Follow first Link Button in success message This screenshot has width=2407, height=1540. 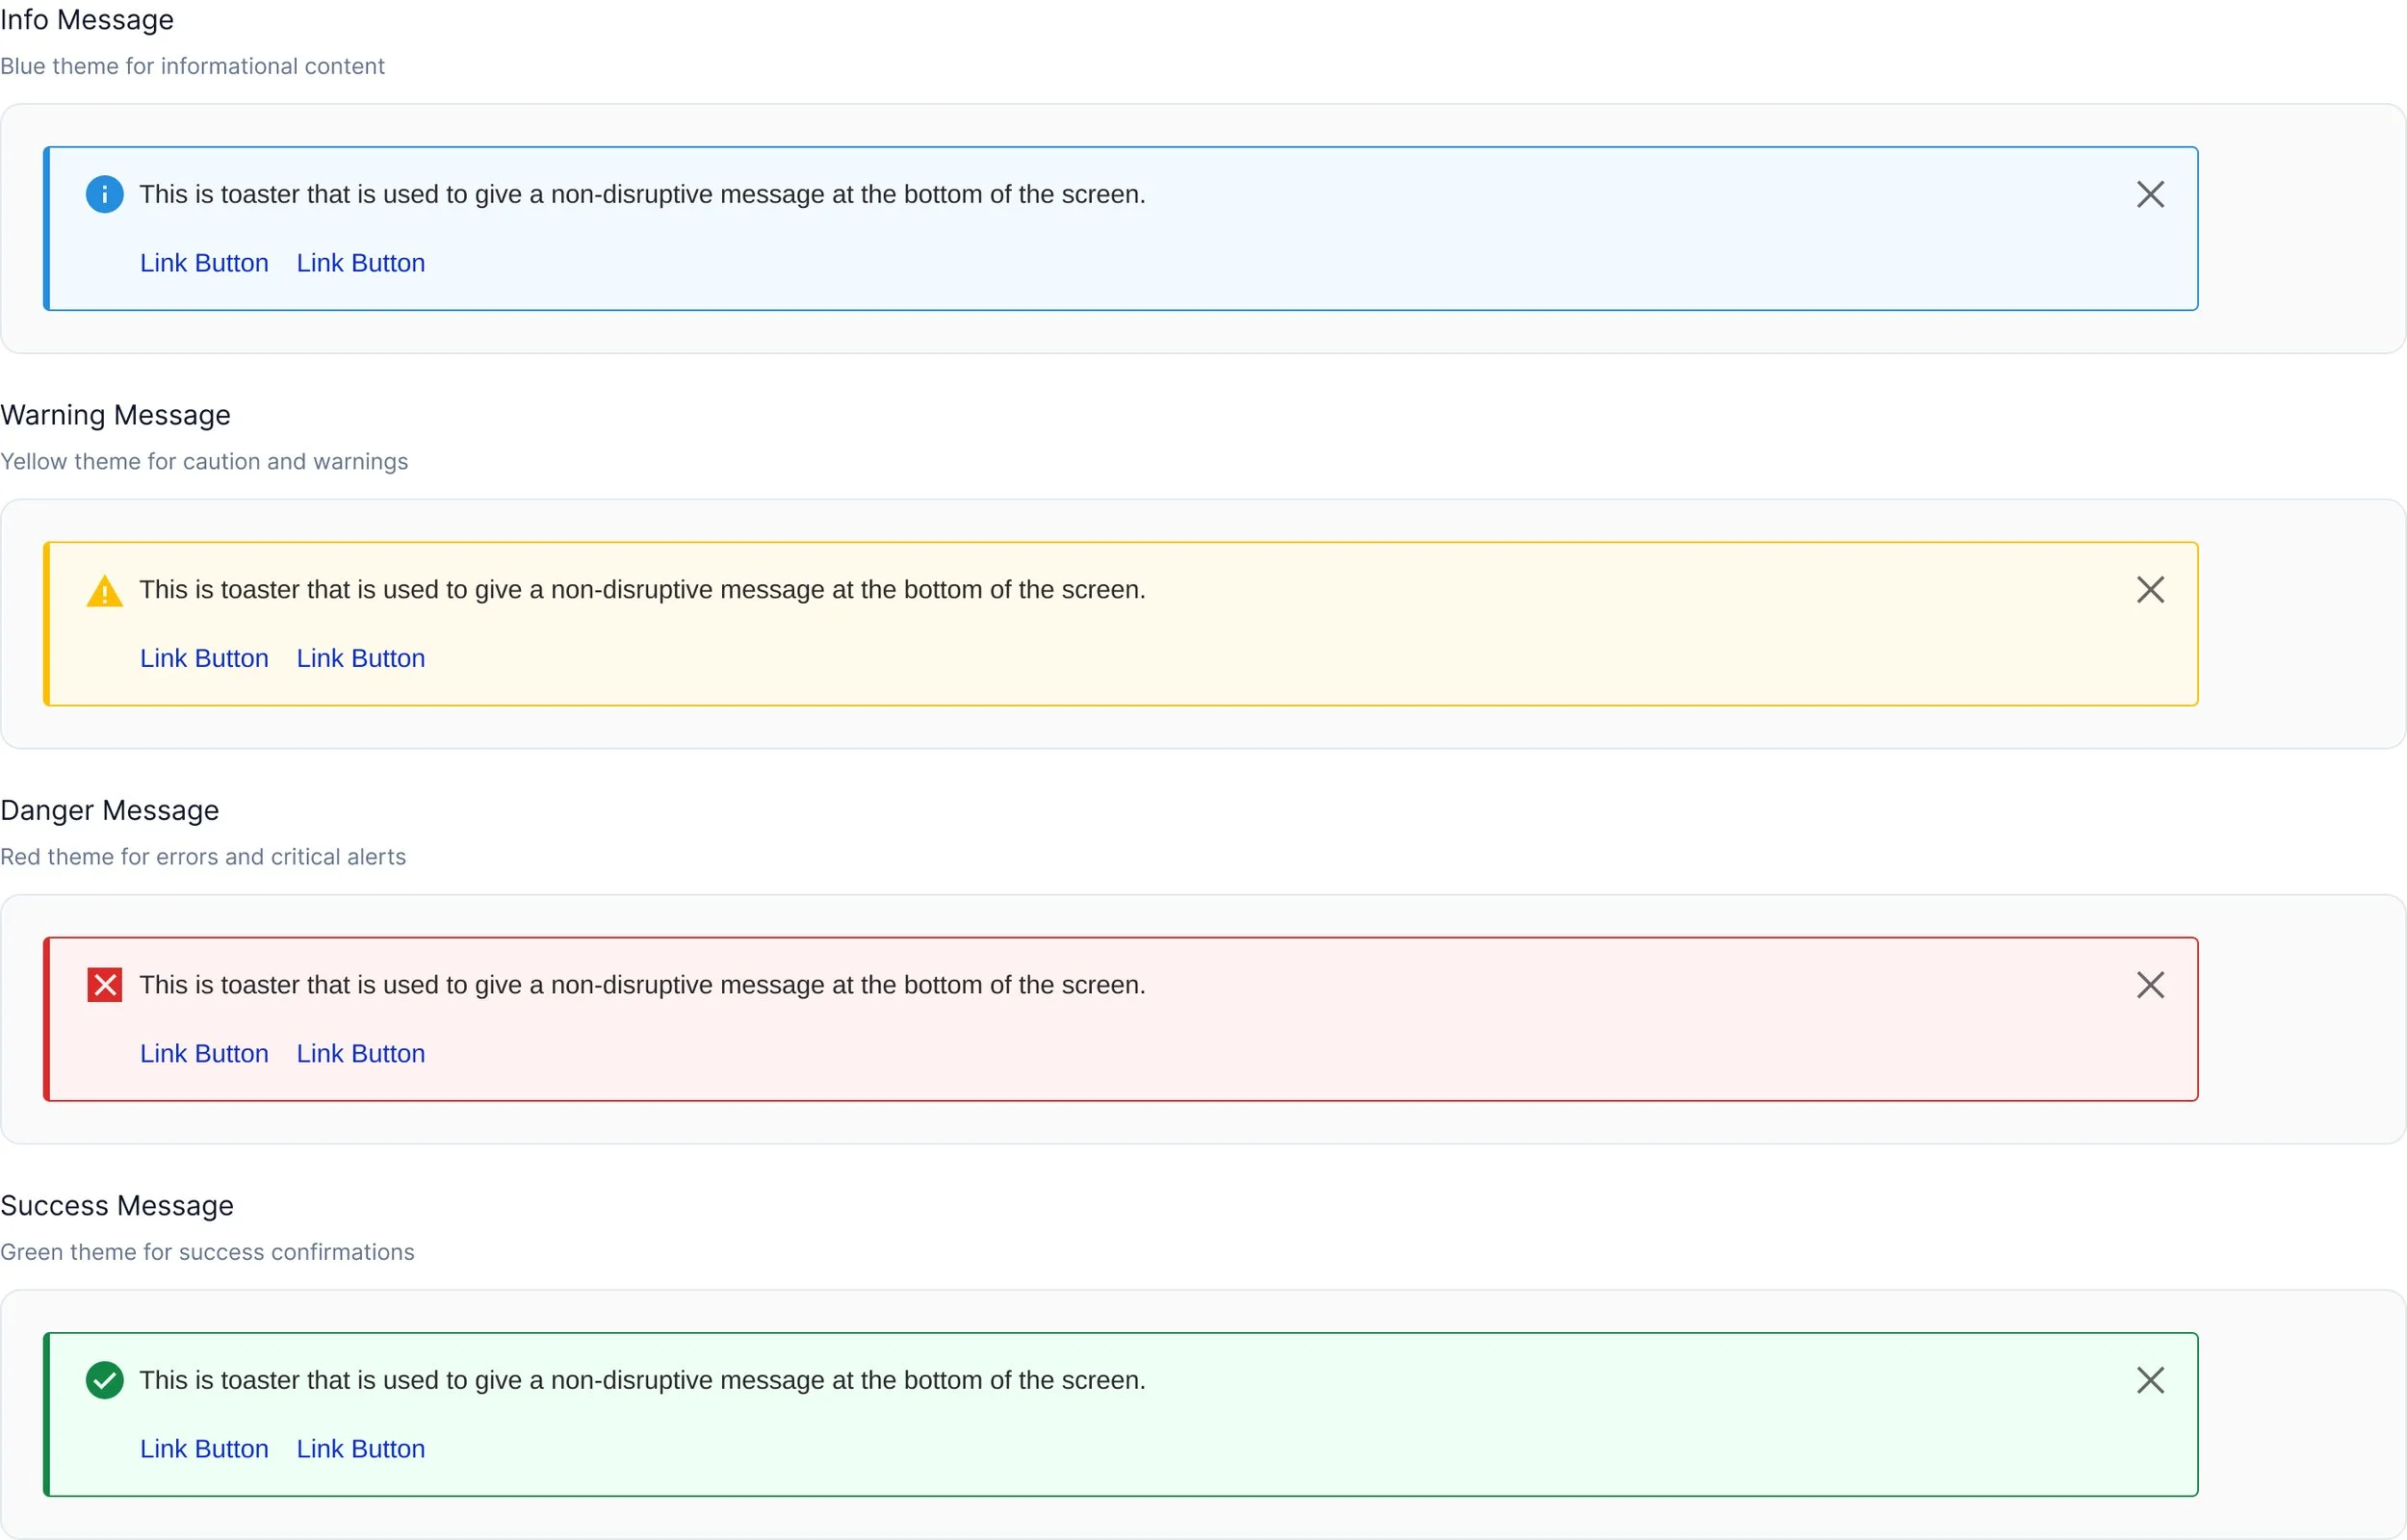pos(204,1448)
